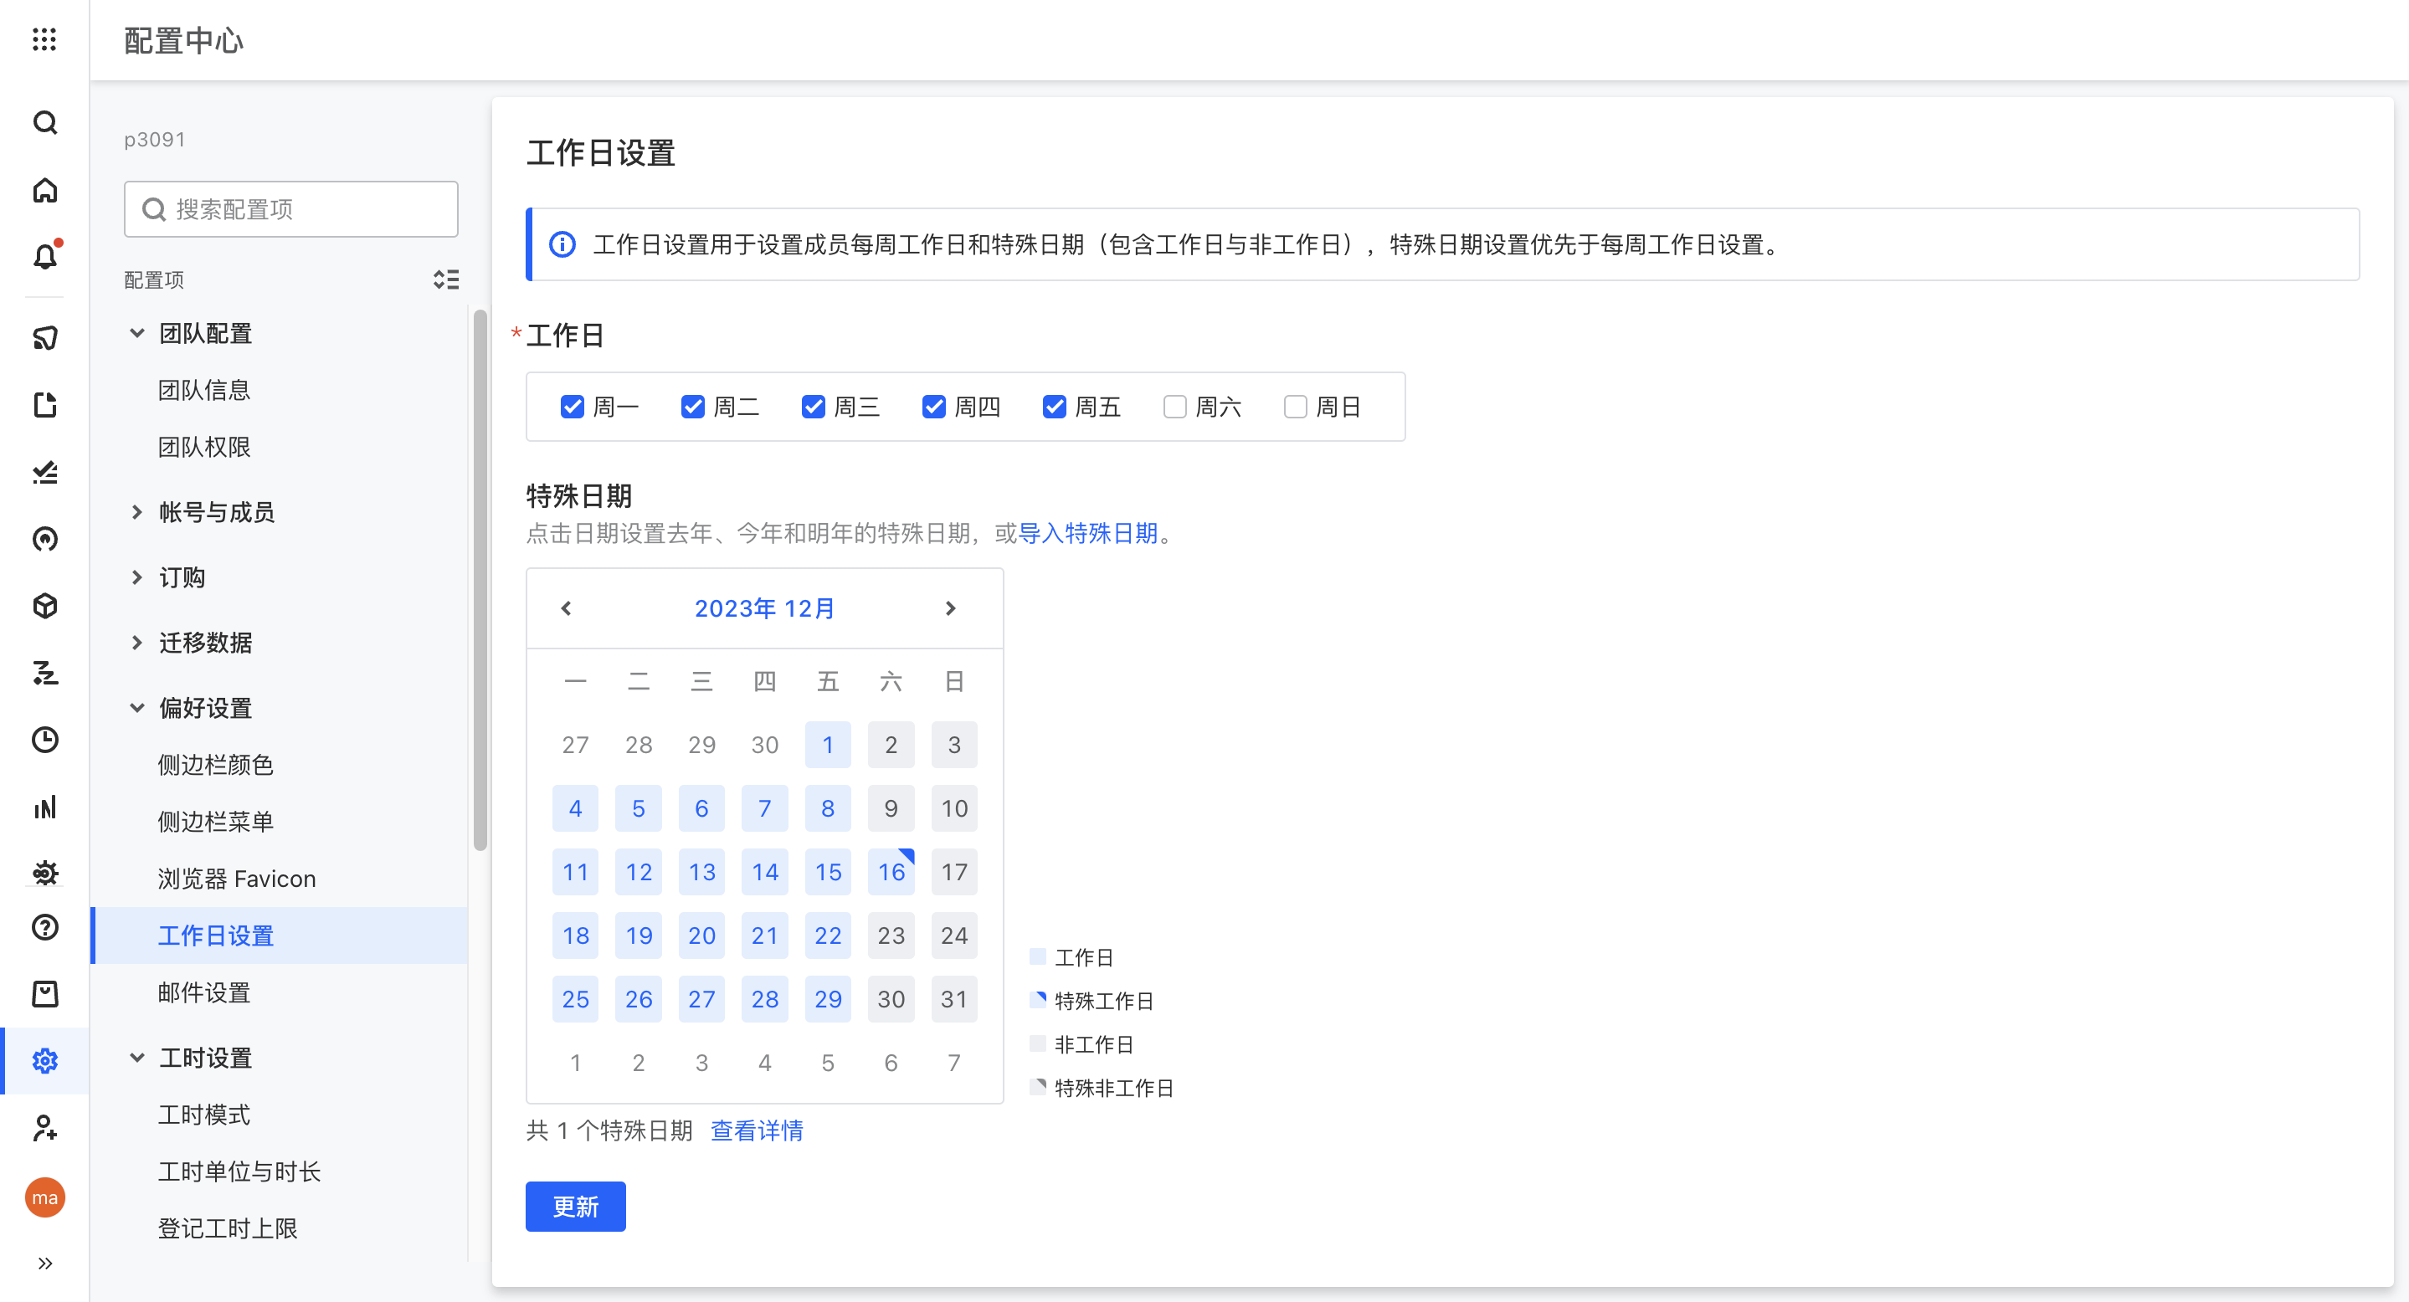This screenshot has width=2409, height=1302.
Task: Expand the 订购 section
Action: coord(136,577)
